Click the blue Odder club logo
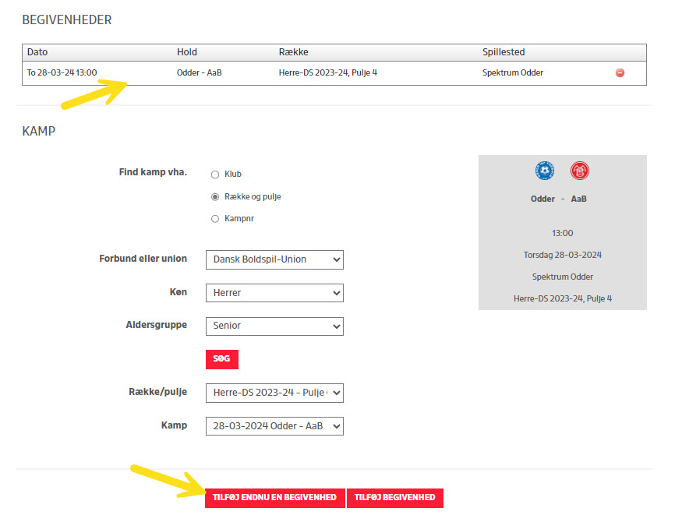The height and width of the screenshot is (522, 675). [x=543, y=171]
